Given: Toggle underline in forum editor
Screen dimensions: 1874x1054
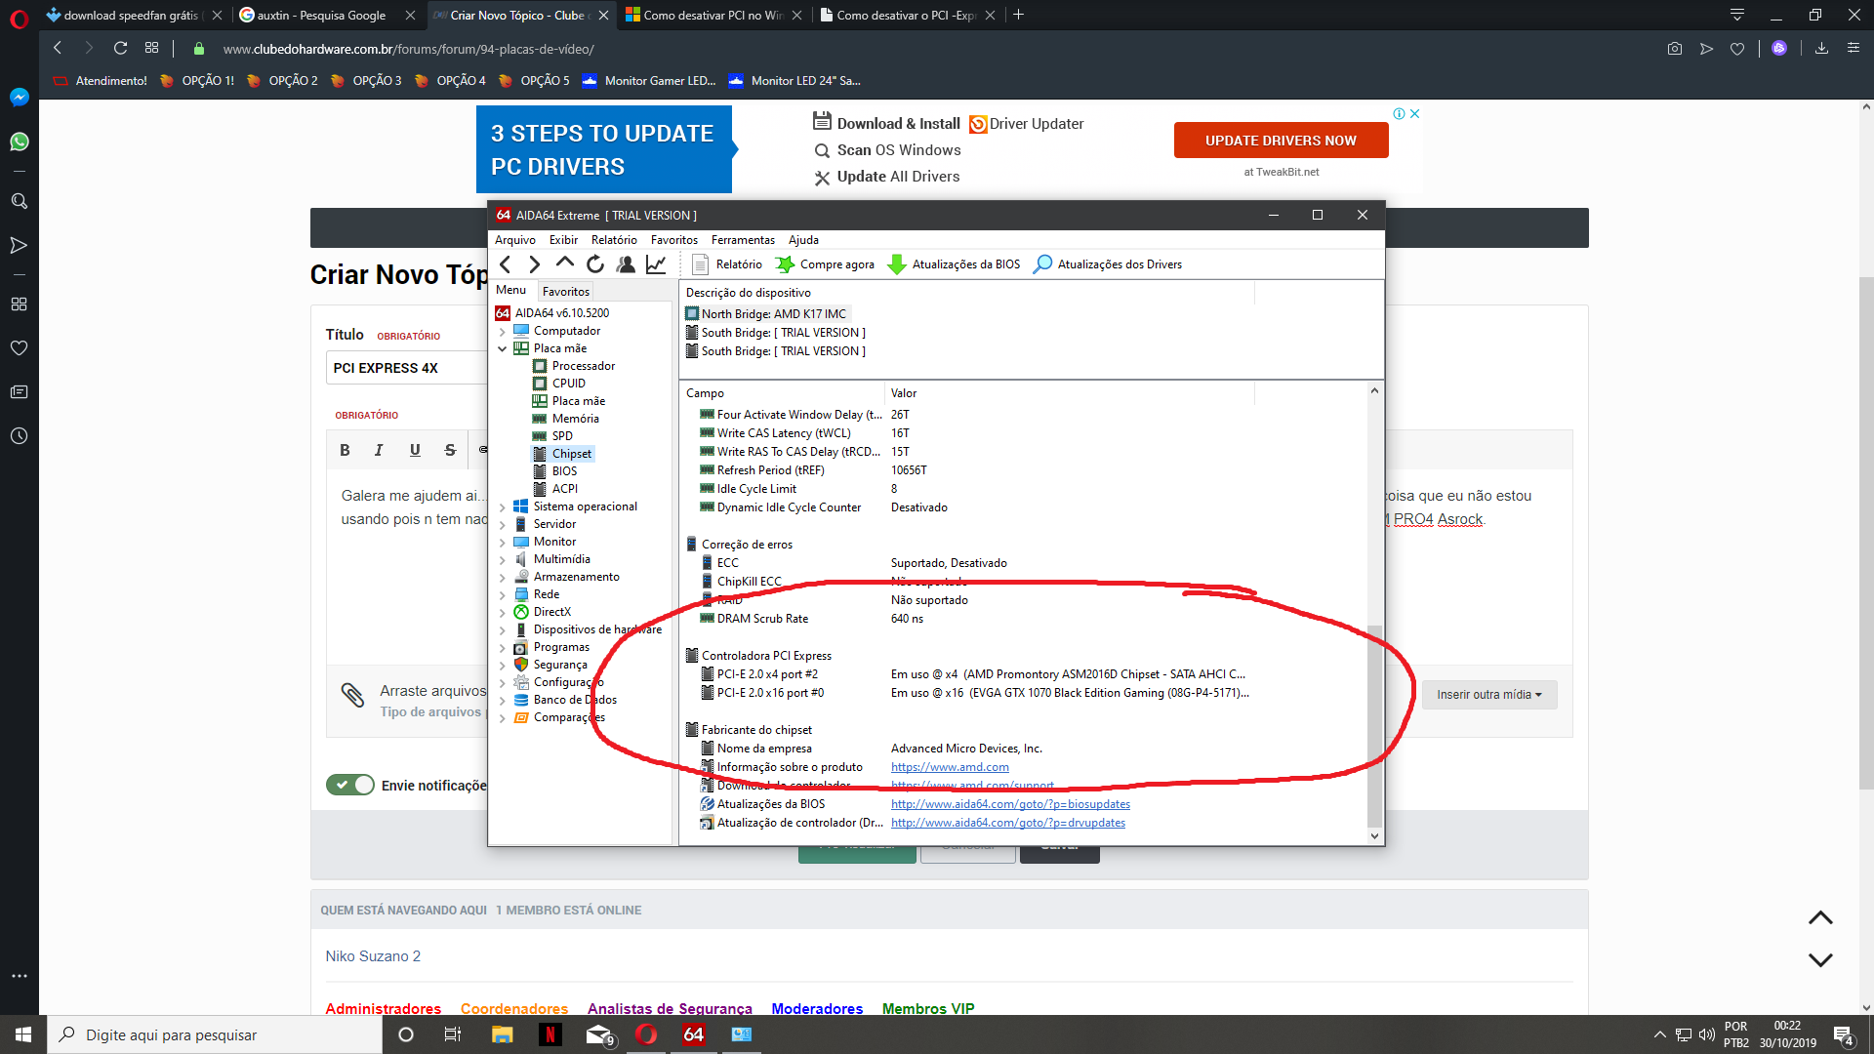Looking at the screenshot, I should [415, 450].
